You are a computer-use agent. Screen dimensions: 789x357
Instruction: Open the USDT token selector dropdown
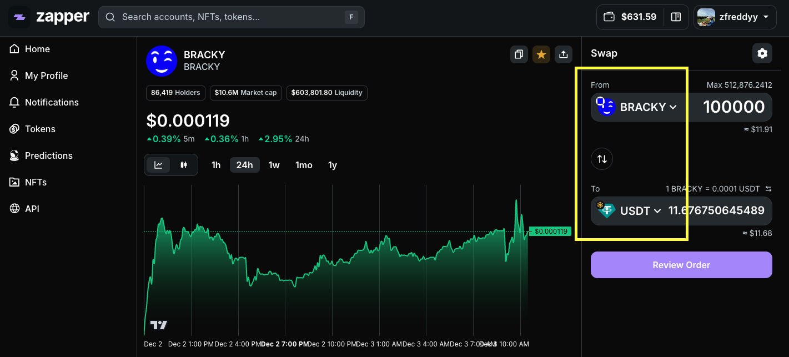[630, 211]
